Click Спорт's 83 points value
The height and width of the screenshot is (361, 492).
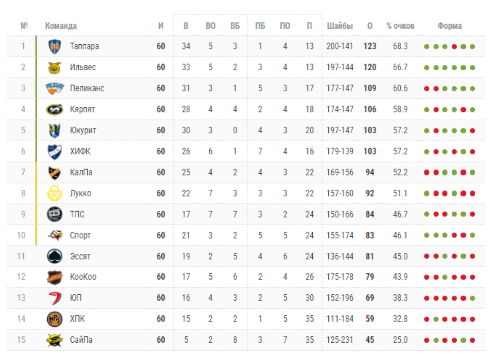pos(370,236)
